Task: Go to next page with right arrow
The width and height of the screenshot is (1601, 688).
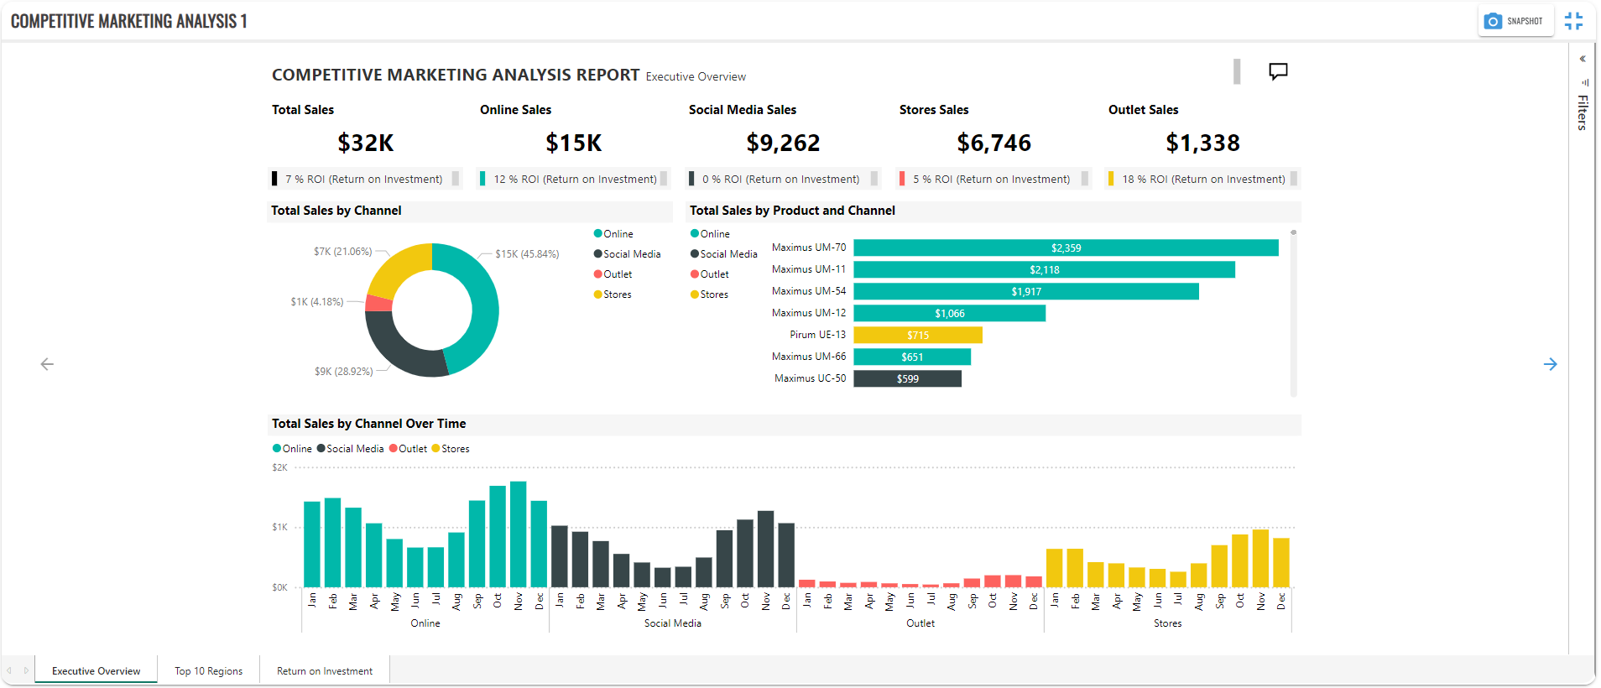Action: click(1550, 364)
